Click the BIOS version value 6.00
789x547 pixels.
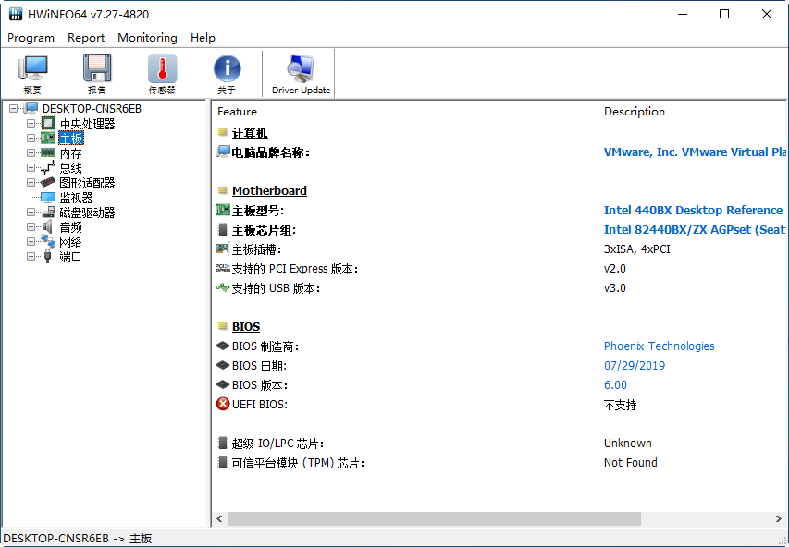pos(615,385)
